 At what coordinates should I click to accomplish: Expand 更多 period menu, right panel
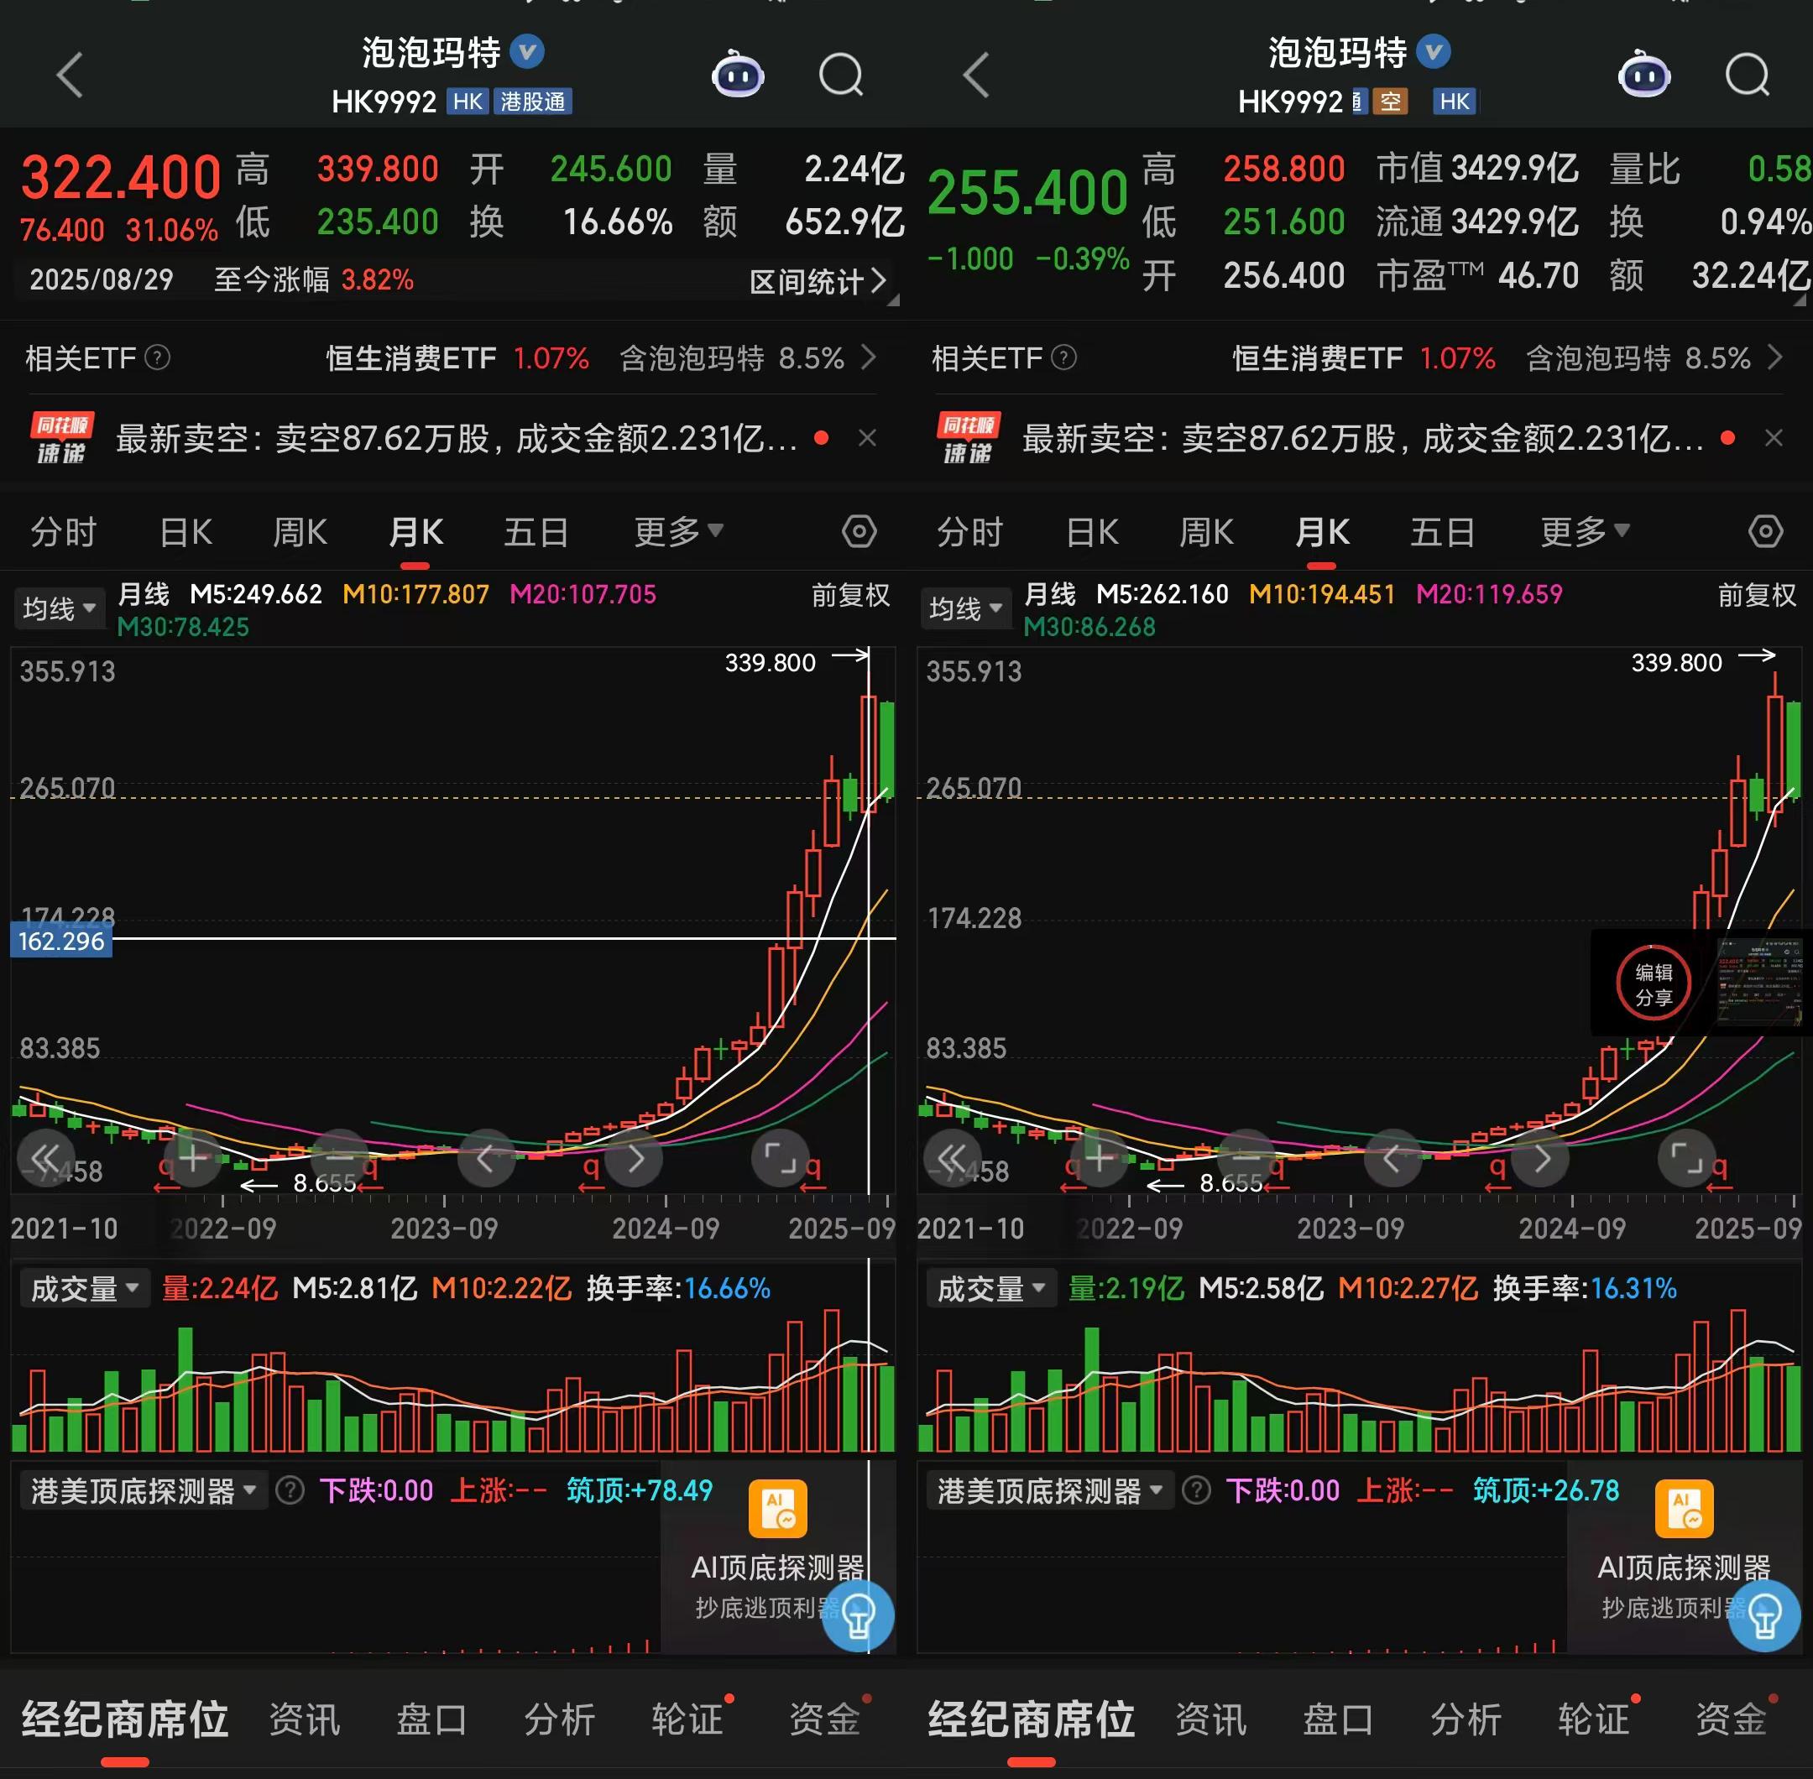1585,532
